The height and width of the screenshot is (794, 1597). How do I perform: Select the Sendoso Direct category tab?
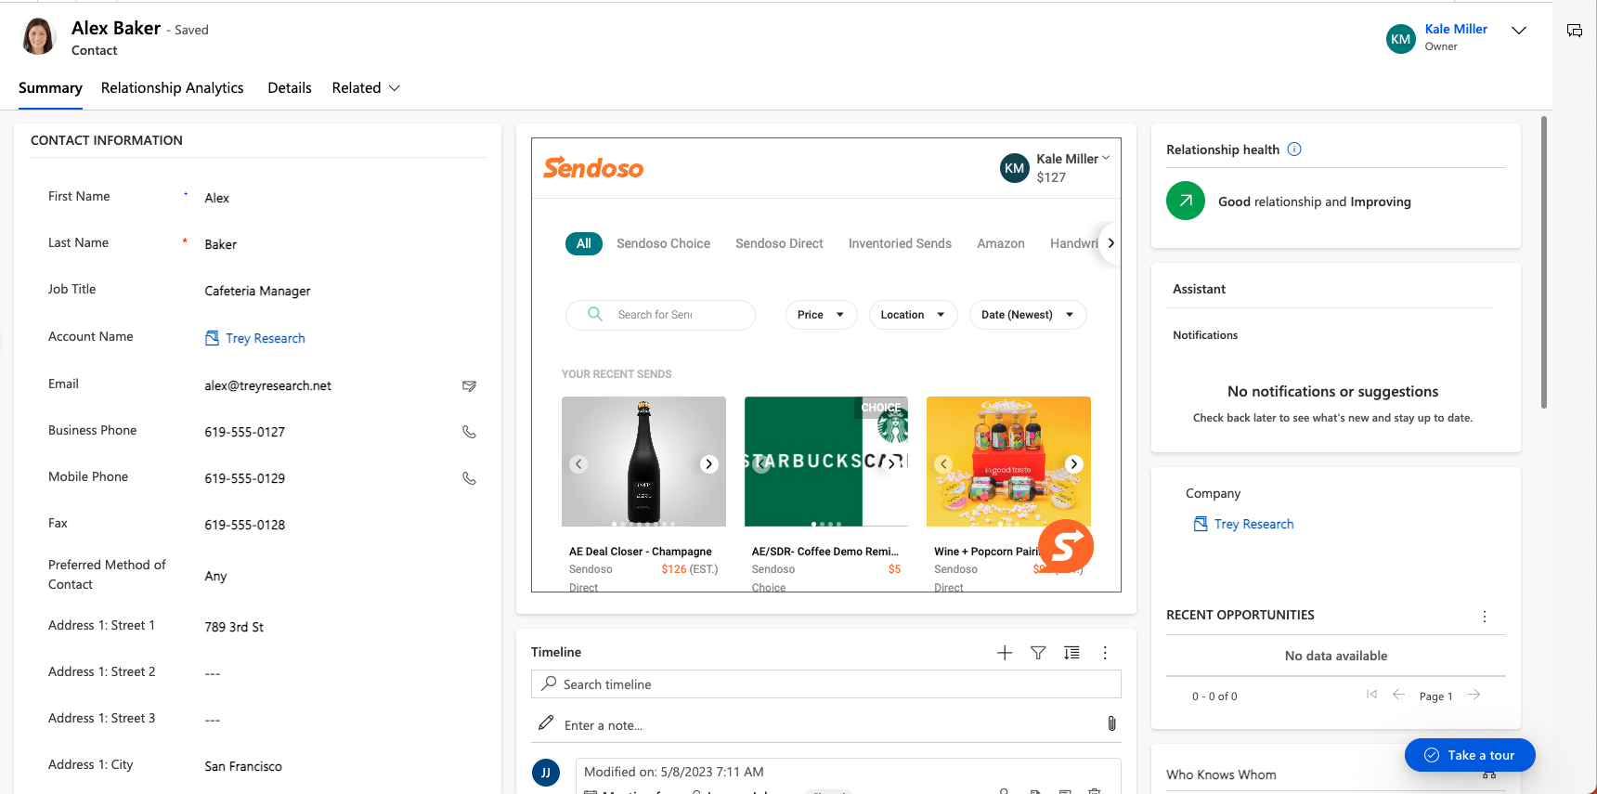779,243
